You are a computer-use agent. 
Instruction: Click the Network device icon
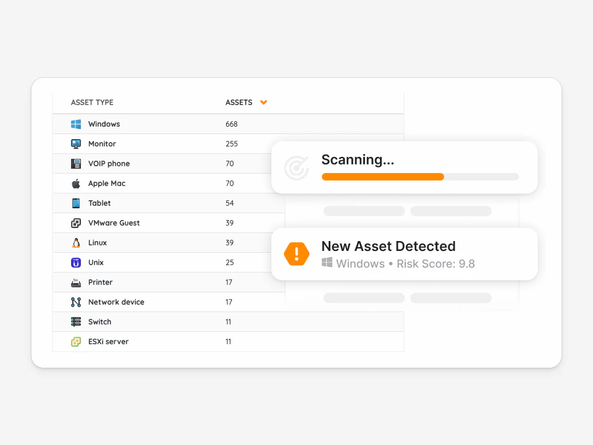click(x=76, y=302)
